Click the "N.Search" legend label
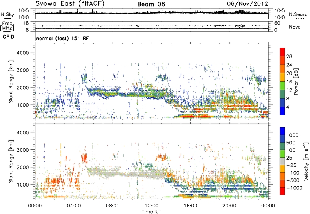Screen dimensions: 310x214 point(300,14)
